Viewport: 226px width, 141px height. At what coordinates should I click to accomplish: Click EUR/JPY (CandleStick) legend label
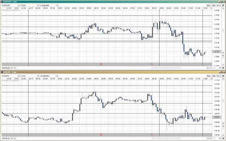point(10,81)
